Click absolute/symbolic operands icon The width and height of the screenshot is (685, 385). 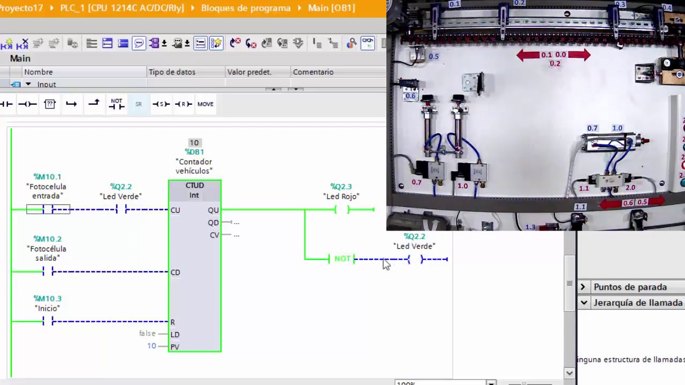pos(154,43)
